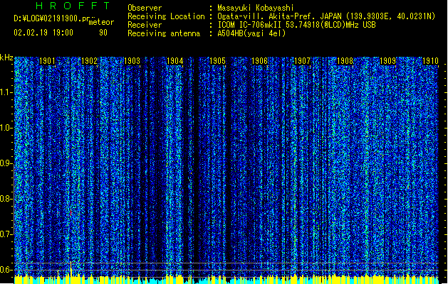The height and width of the screenshot is (284, 448).
Task: Click the date stamp 02.02.19 19:00
Action: point(43,33)
